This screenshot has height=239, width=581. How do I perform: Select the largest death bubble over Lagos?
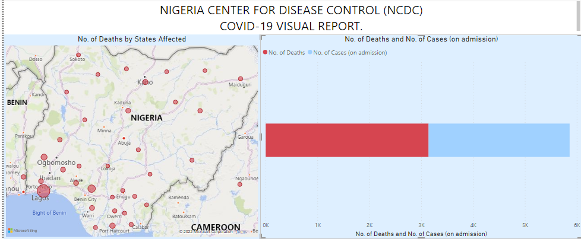43,192
